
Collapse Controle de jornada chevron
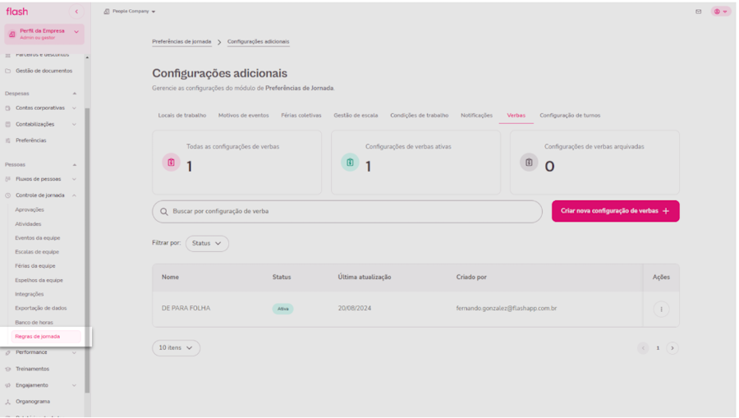tap(74, 195)
